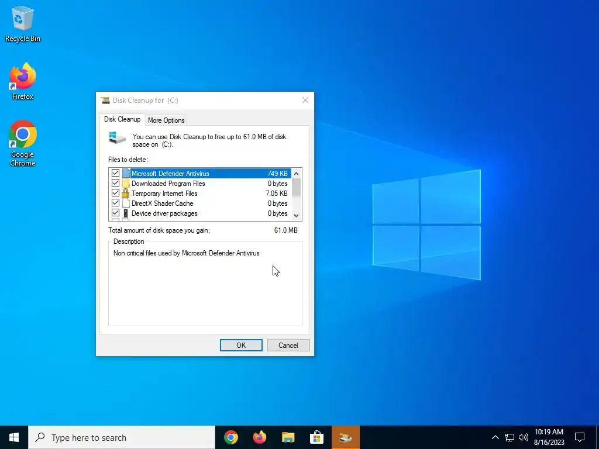
Task: Click the Non critical files description text
Action: tap(187, 253)
